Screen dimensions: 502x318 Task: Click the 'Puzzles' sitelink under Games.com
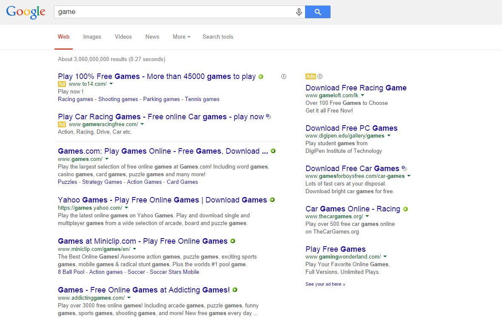pos(68,182)
